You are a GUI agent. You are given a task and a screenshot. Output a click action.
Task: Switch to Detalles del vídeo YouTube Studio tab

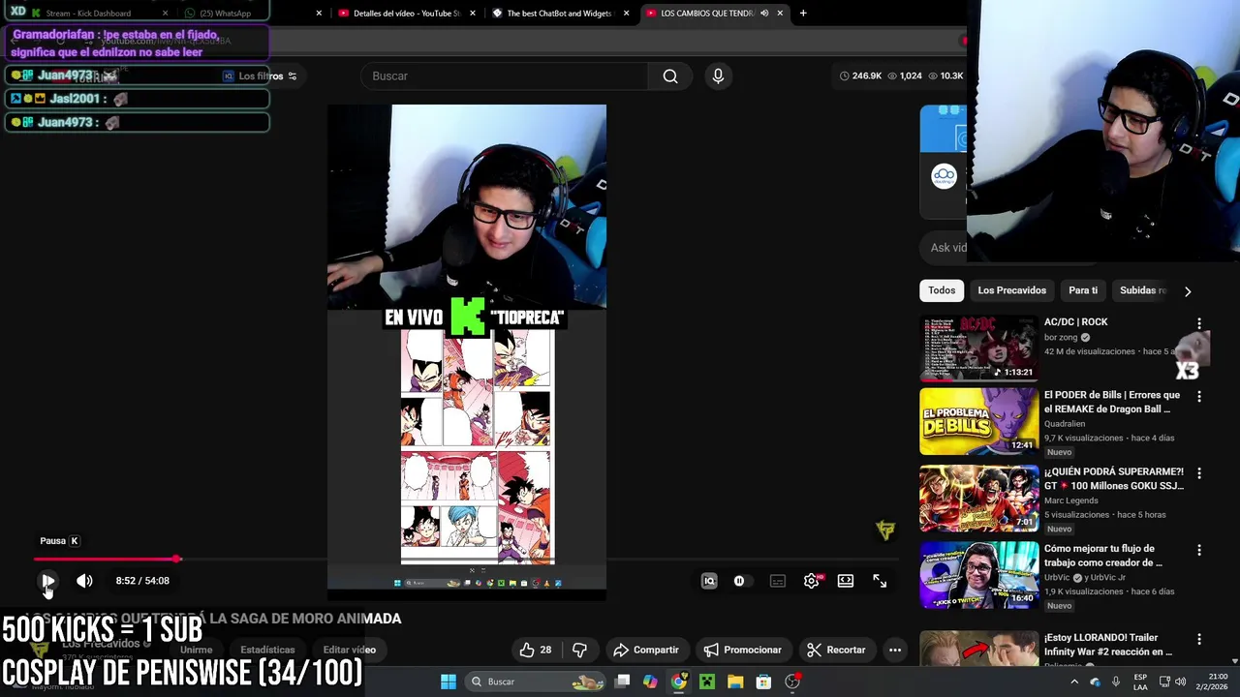[407, 13]
